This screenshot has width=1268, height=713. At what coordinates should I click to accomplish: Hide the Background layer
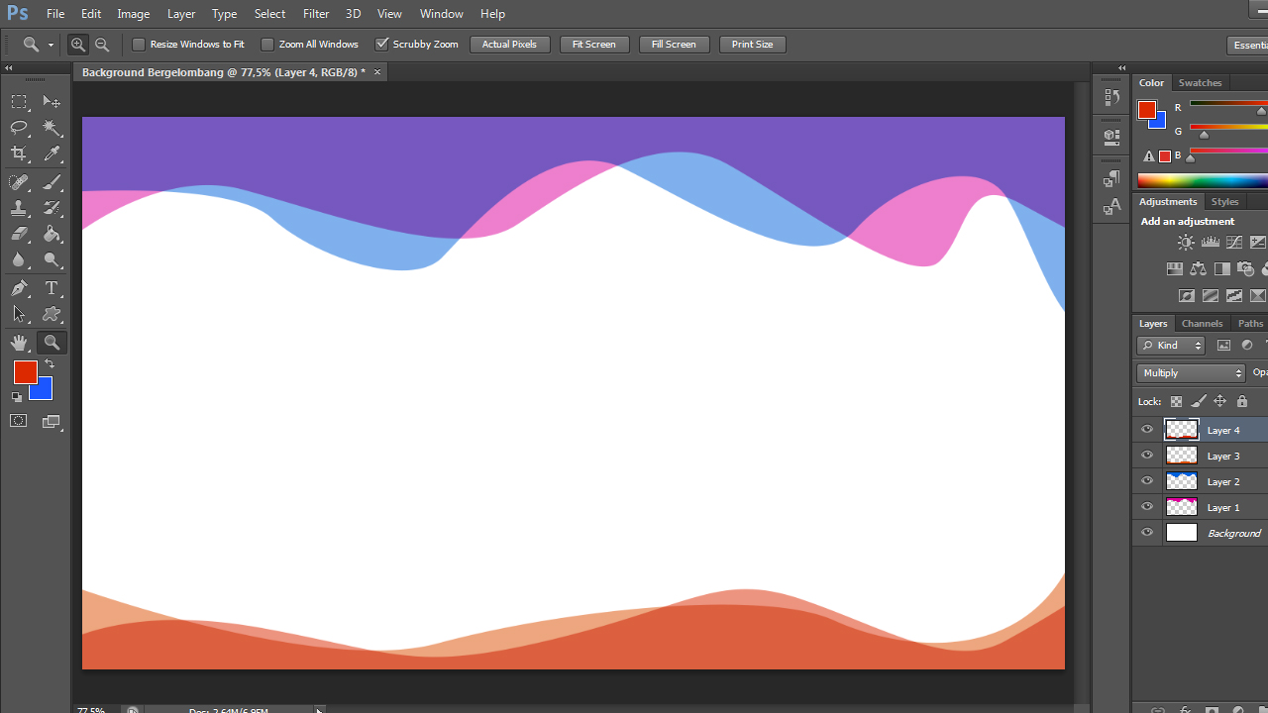point(1146,532)
